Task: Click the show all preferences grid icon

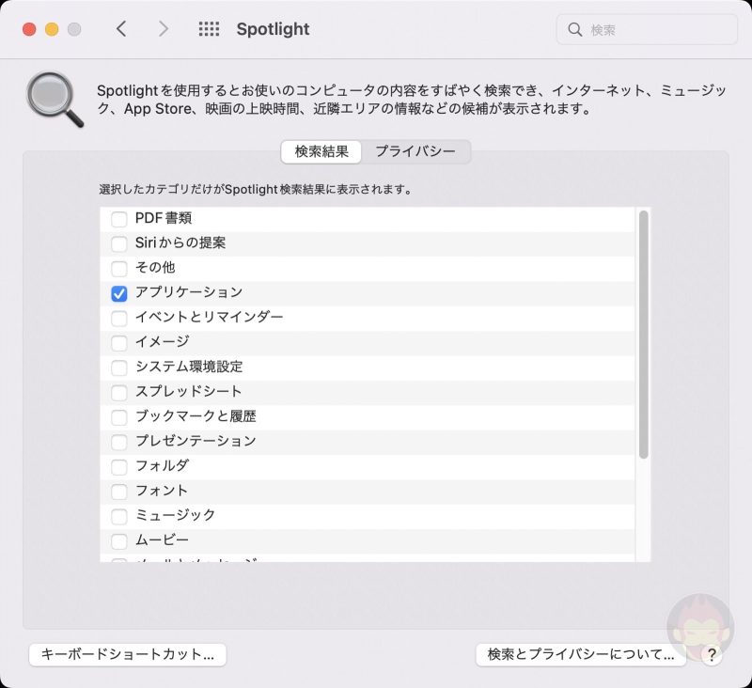Action: pyautogui.click(x=209, y=28)
